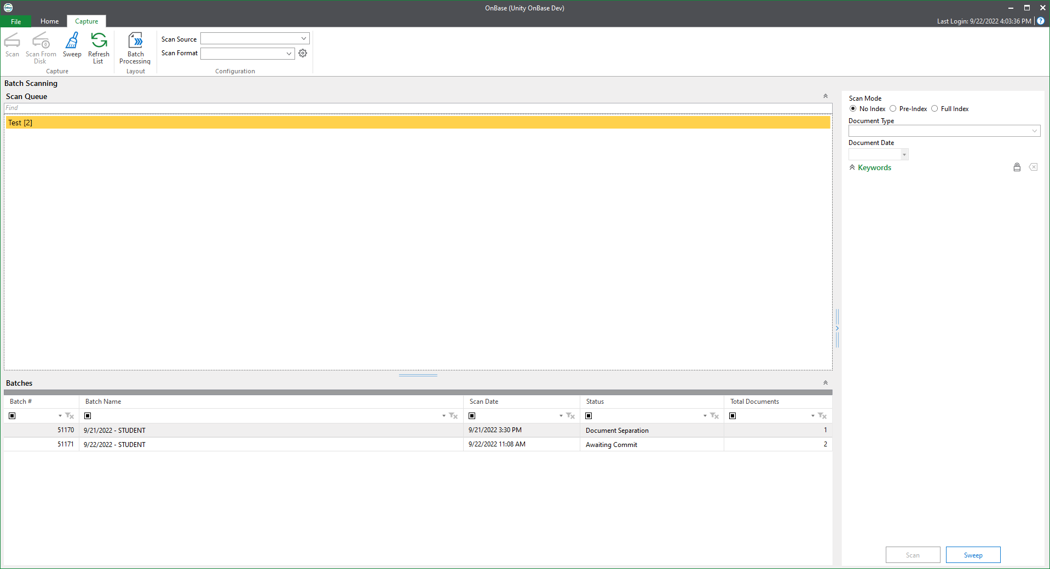Viewport: 1050px width, 569px height.
Task: Switch to Full Index scan mode
Action: [x=934, y=108]
